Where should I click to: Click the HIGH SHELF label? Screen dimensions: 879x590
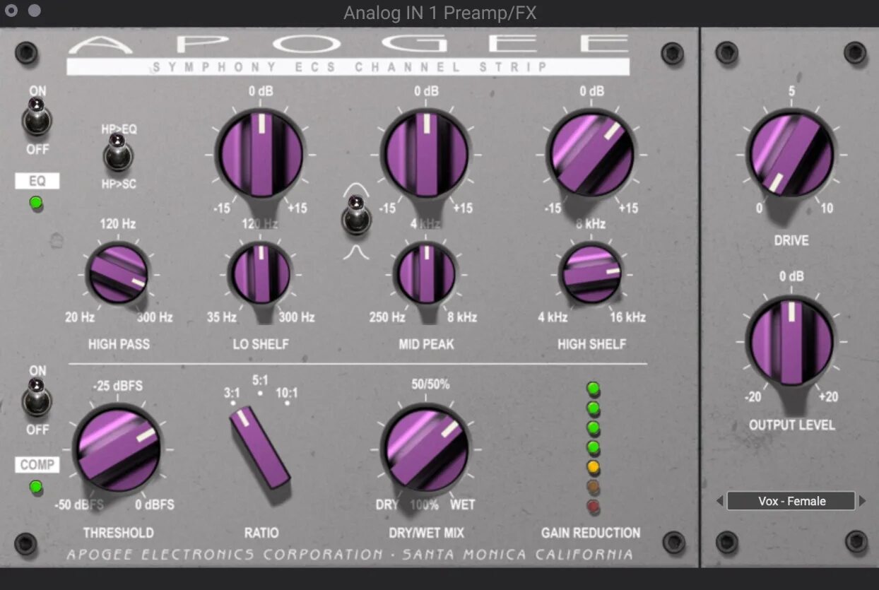pyautogui.click(x=591, y=344)
